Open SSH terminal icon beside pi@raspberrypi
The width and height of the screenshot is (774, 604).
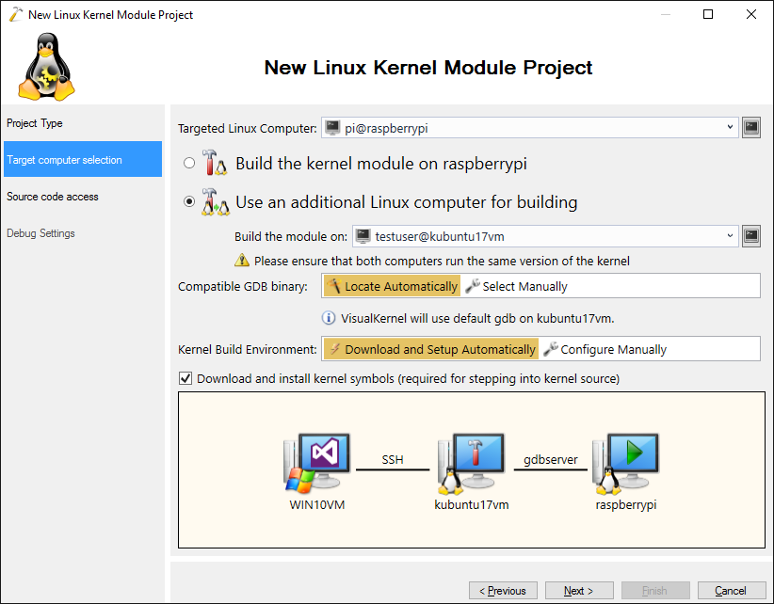pos(751,128)
